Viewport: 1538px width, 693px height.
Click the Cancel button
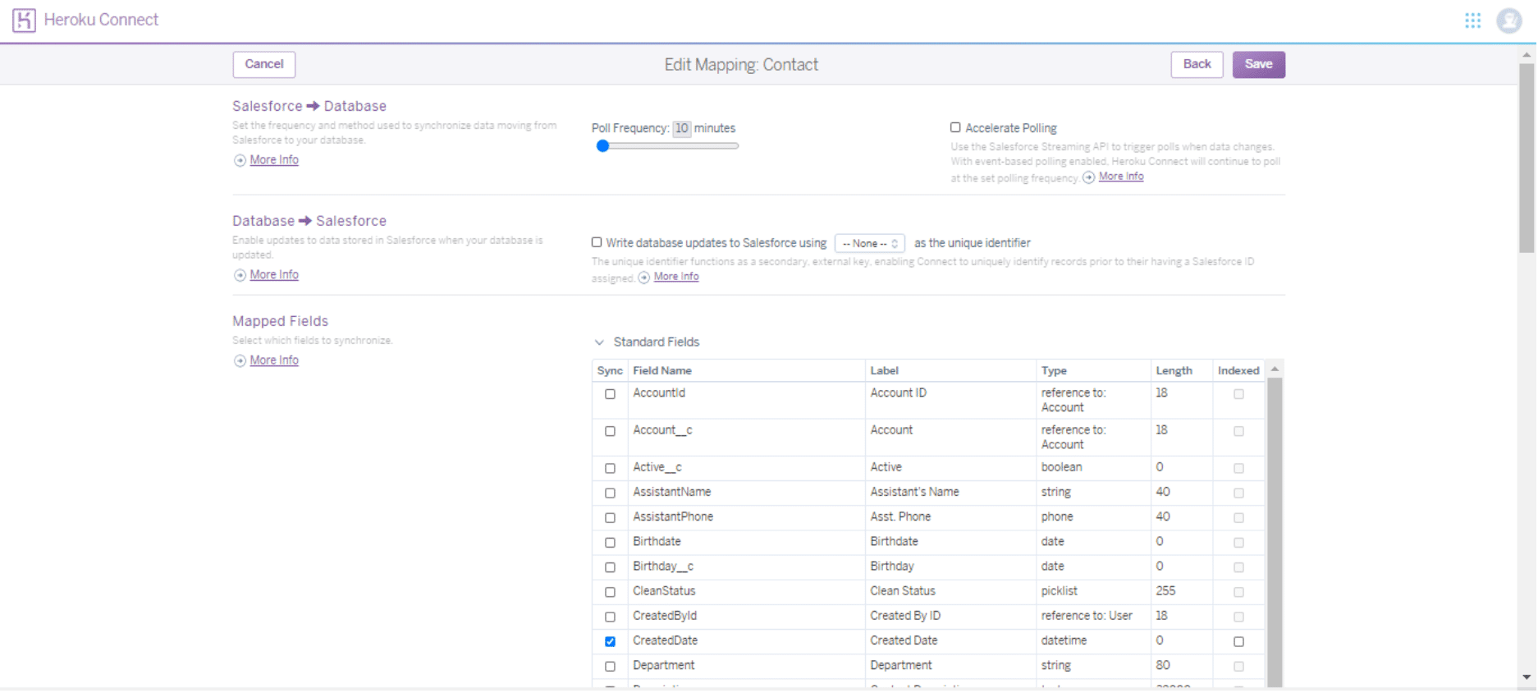coord(263,64)
